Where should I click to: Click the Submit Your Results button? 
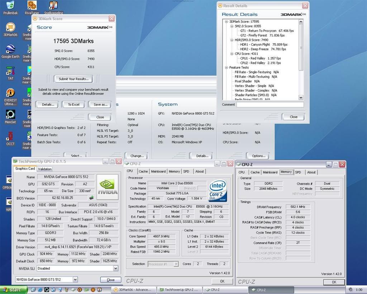coord(73,79)
